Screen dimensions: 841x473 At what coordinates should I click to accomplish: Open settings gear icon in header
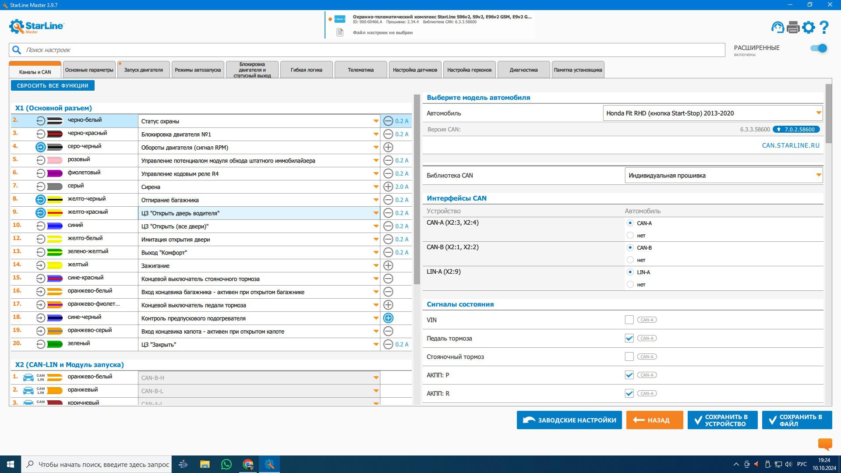809,27
